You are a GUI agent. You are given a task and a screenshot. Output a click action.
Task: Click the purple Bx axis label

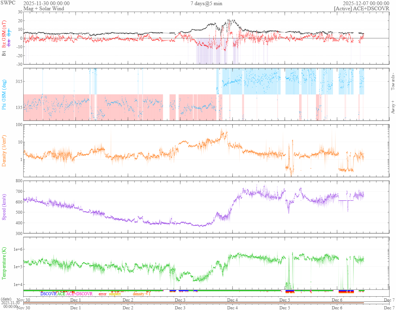[9, 43]
